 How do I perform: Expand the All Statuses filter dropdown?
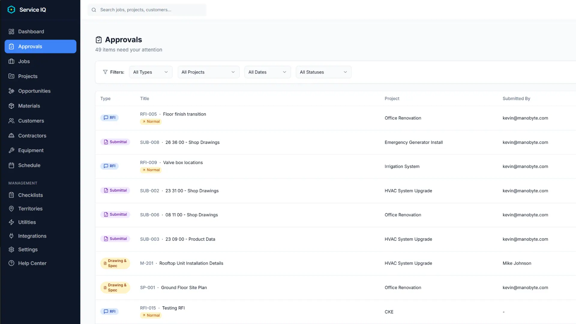[323, 72]
